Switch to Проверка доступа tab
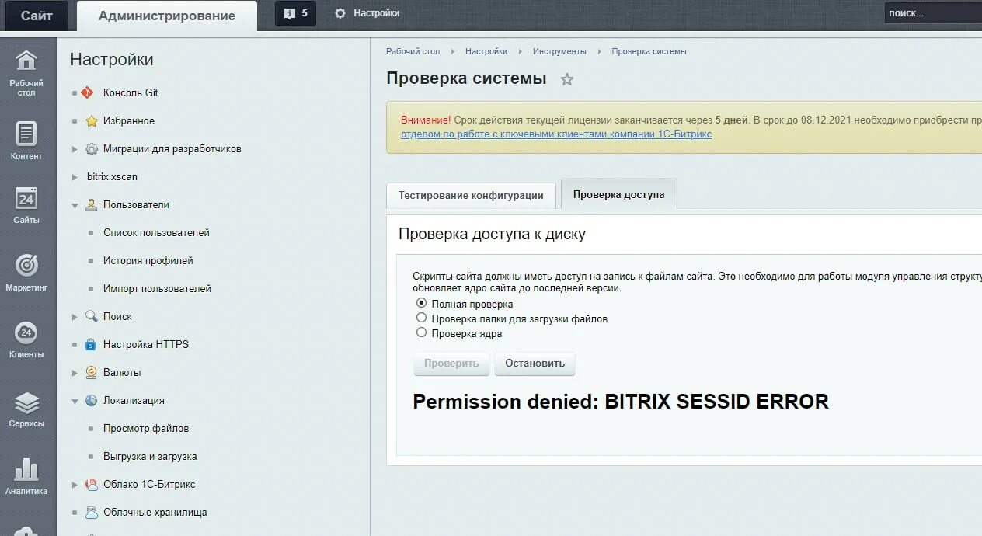The image size is (982, 536). [x=618, y=194]
